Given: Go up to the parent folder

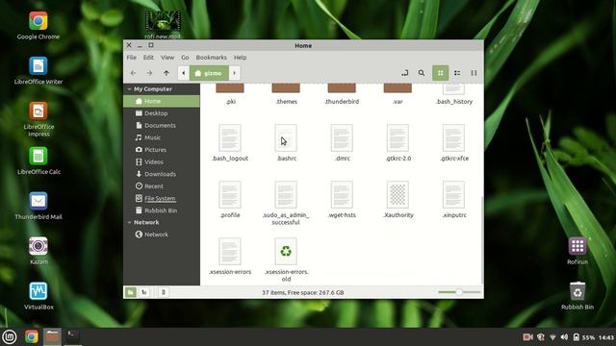Looking at the screenshot, I should click(x=167, y=73).
